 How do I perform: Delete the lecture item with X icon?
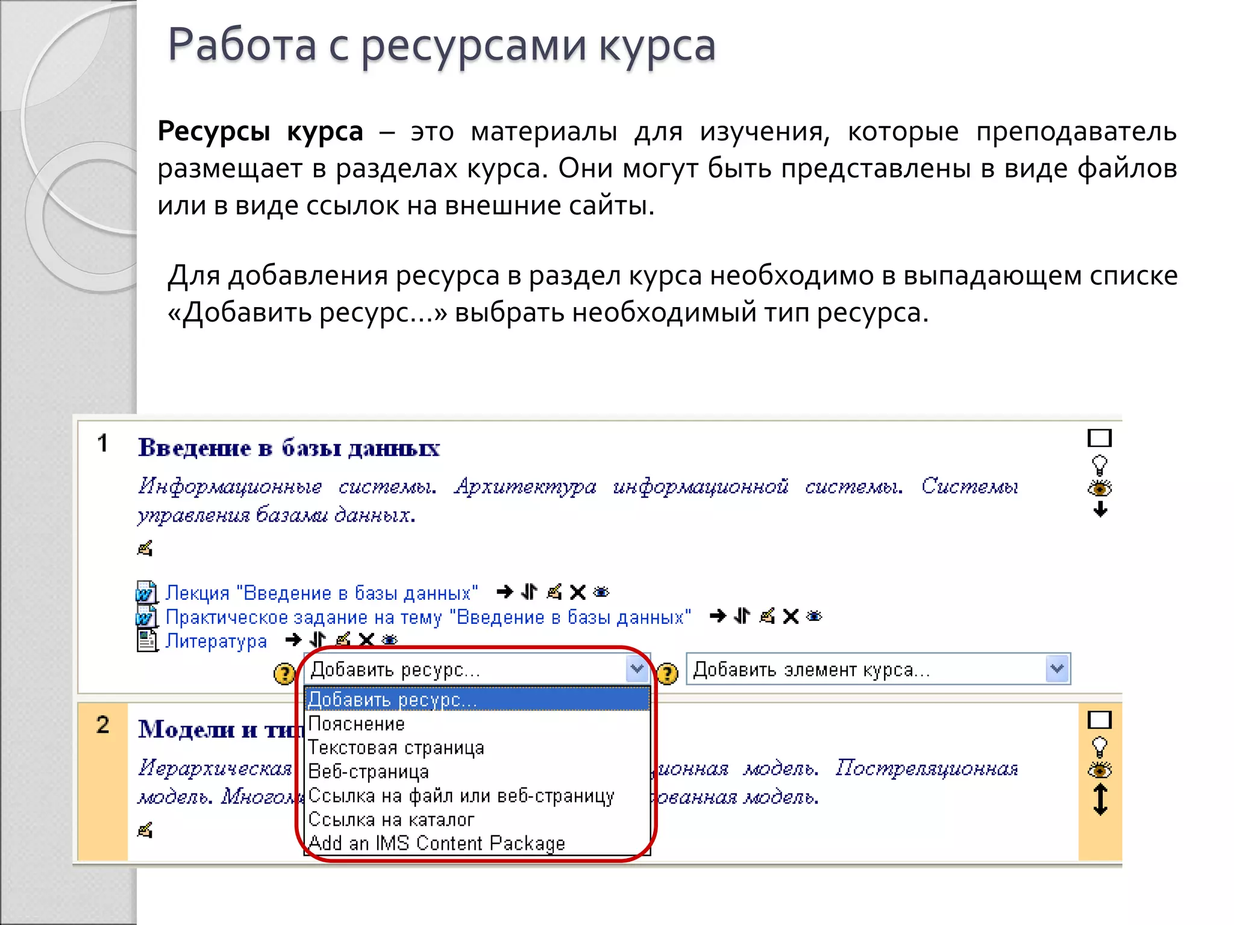point(578,593)
